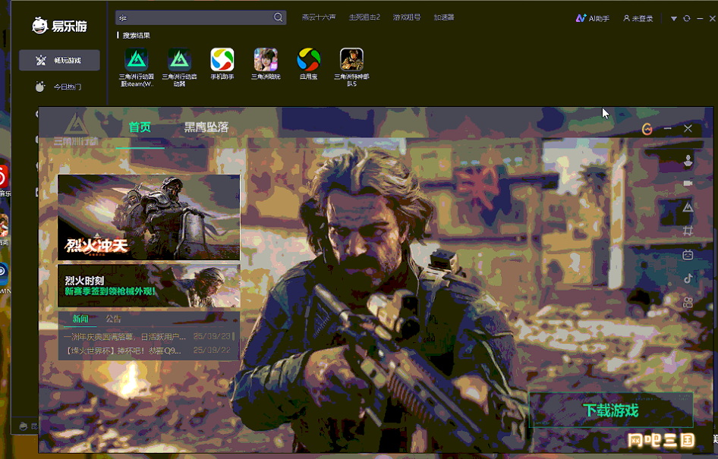
Task: Switch to the 黑鹰坠落 tab
Action: 206,127
